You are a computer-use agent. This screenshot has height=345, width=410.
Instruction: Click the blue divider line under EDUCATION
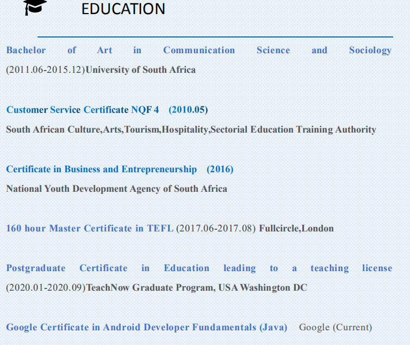[x=215, y=37]
